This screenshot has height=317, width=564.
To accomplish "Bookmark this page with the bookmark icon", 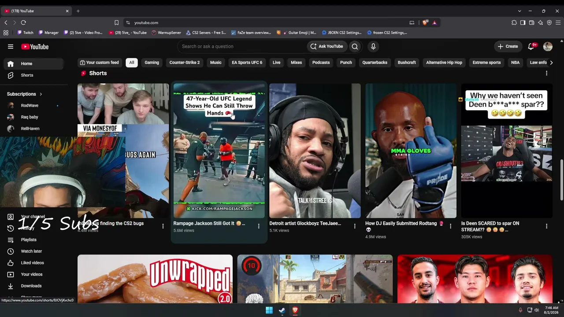I will (x=116, y=22).
